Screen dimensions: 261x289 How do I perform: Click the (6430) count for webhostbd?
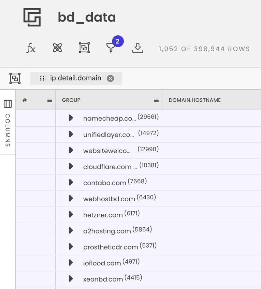point(146,197)
